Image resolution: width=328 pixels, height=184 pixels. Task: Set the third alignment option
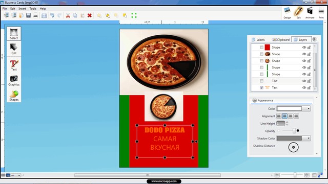291,116
